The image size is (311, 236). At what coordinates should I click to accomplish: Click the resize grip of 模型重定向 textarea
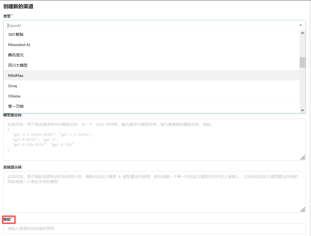pos(303,157)
